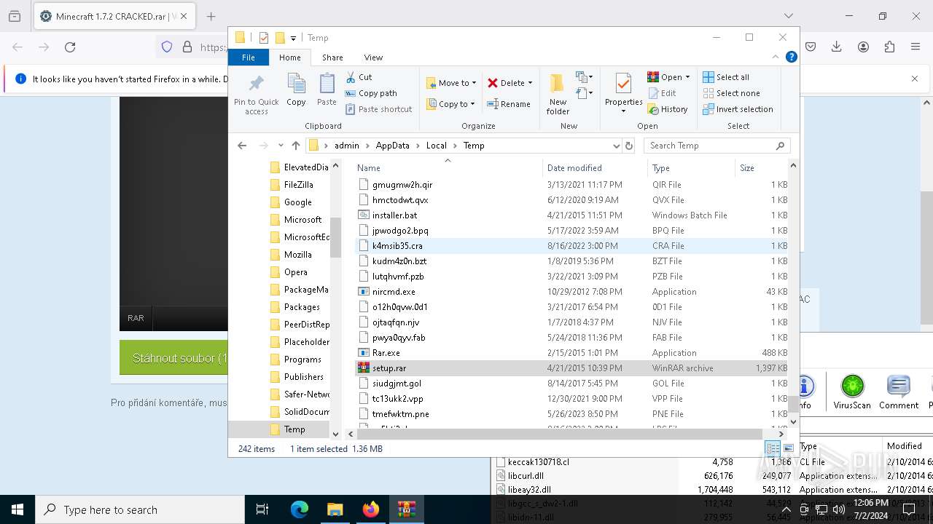Open a new Firefox tab
The height and width of the screenshot is (524, 933).
[x=211, y=16]
